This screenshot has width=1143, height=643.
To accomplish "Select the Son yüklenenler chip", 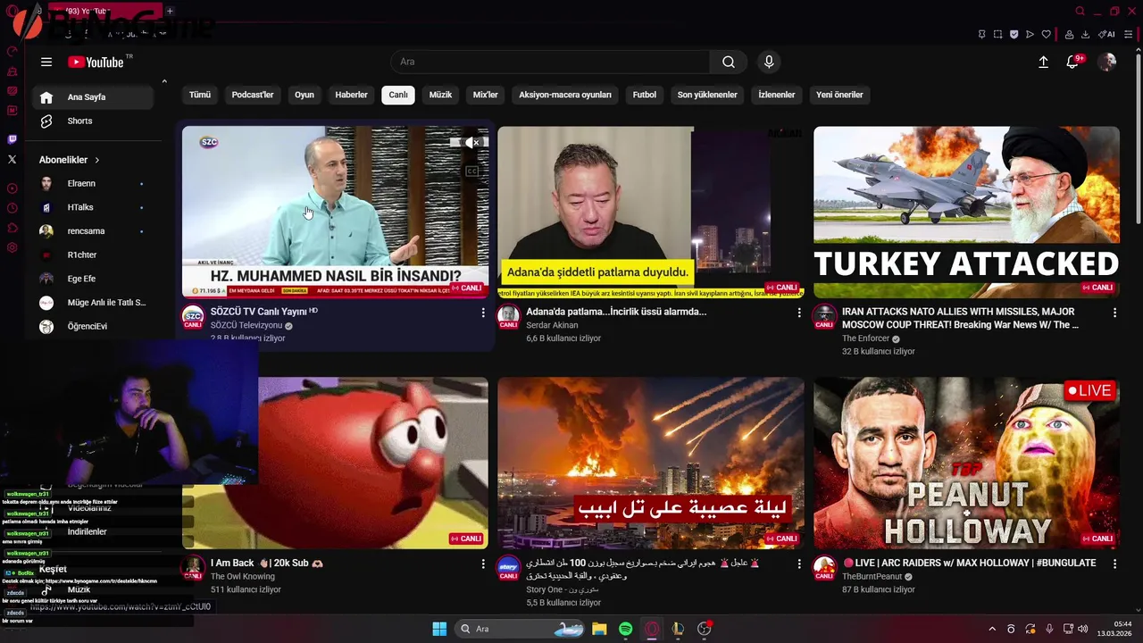I will (x=707, y=95).
